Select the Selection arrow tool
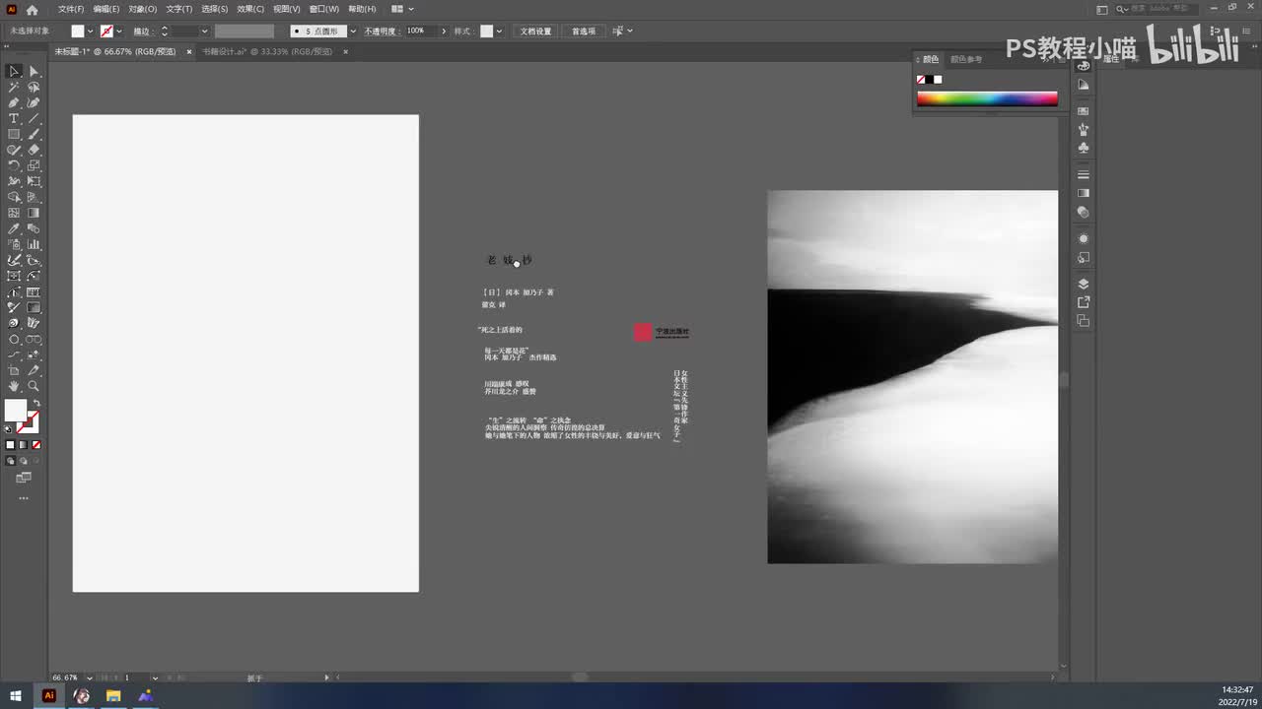Image resolution: width=1262 pixels, height=709 pixels. point(14,72)
